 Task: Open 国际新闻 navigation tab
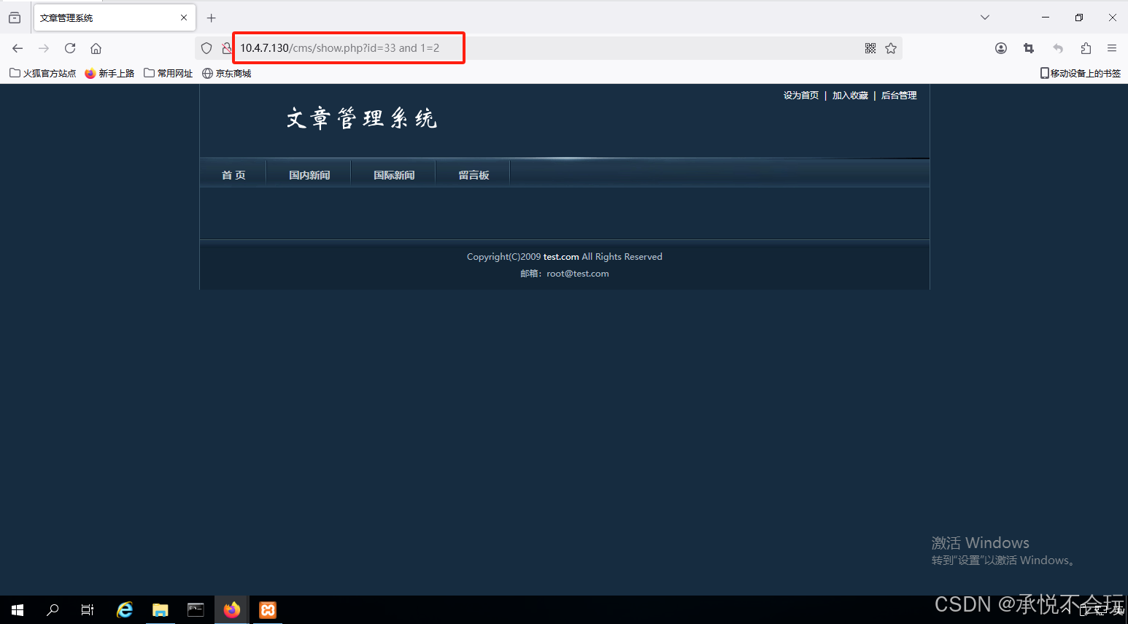394,175
